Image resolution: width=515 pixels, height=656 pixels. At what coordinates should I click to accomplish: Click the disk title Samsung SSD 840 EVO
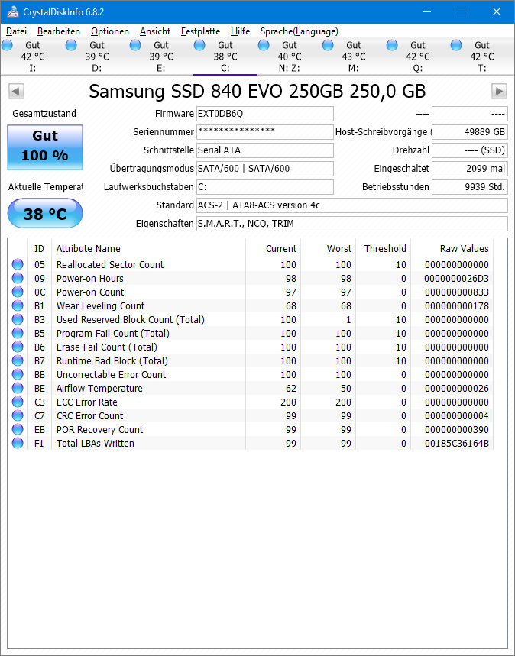257,91
